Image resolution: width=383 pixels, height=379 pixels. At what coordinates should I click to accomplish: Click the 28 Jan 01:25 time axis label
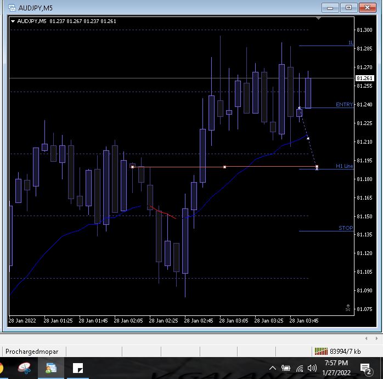58,321
